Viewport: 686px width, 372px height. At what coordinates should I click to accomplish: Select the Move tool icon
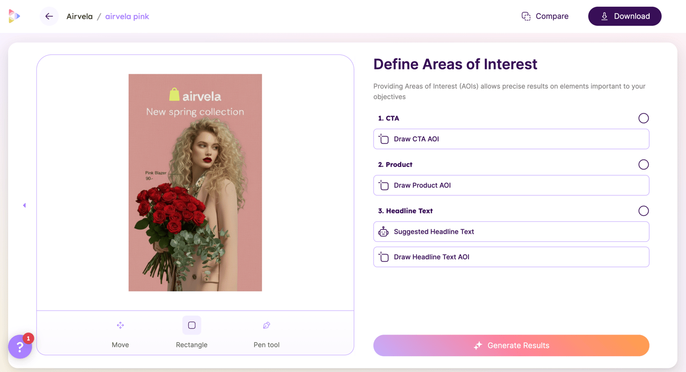120,325
